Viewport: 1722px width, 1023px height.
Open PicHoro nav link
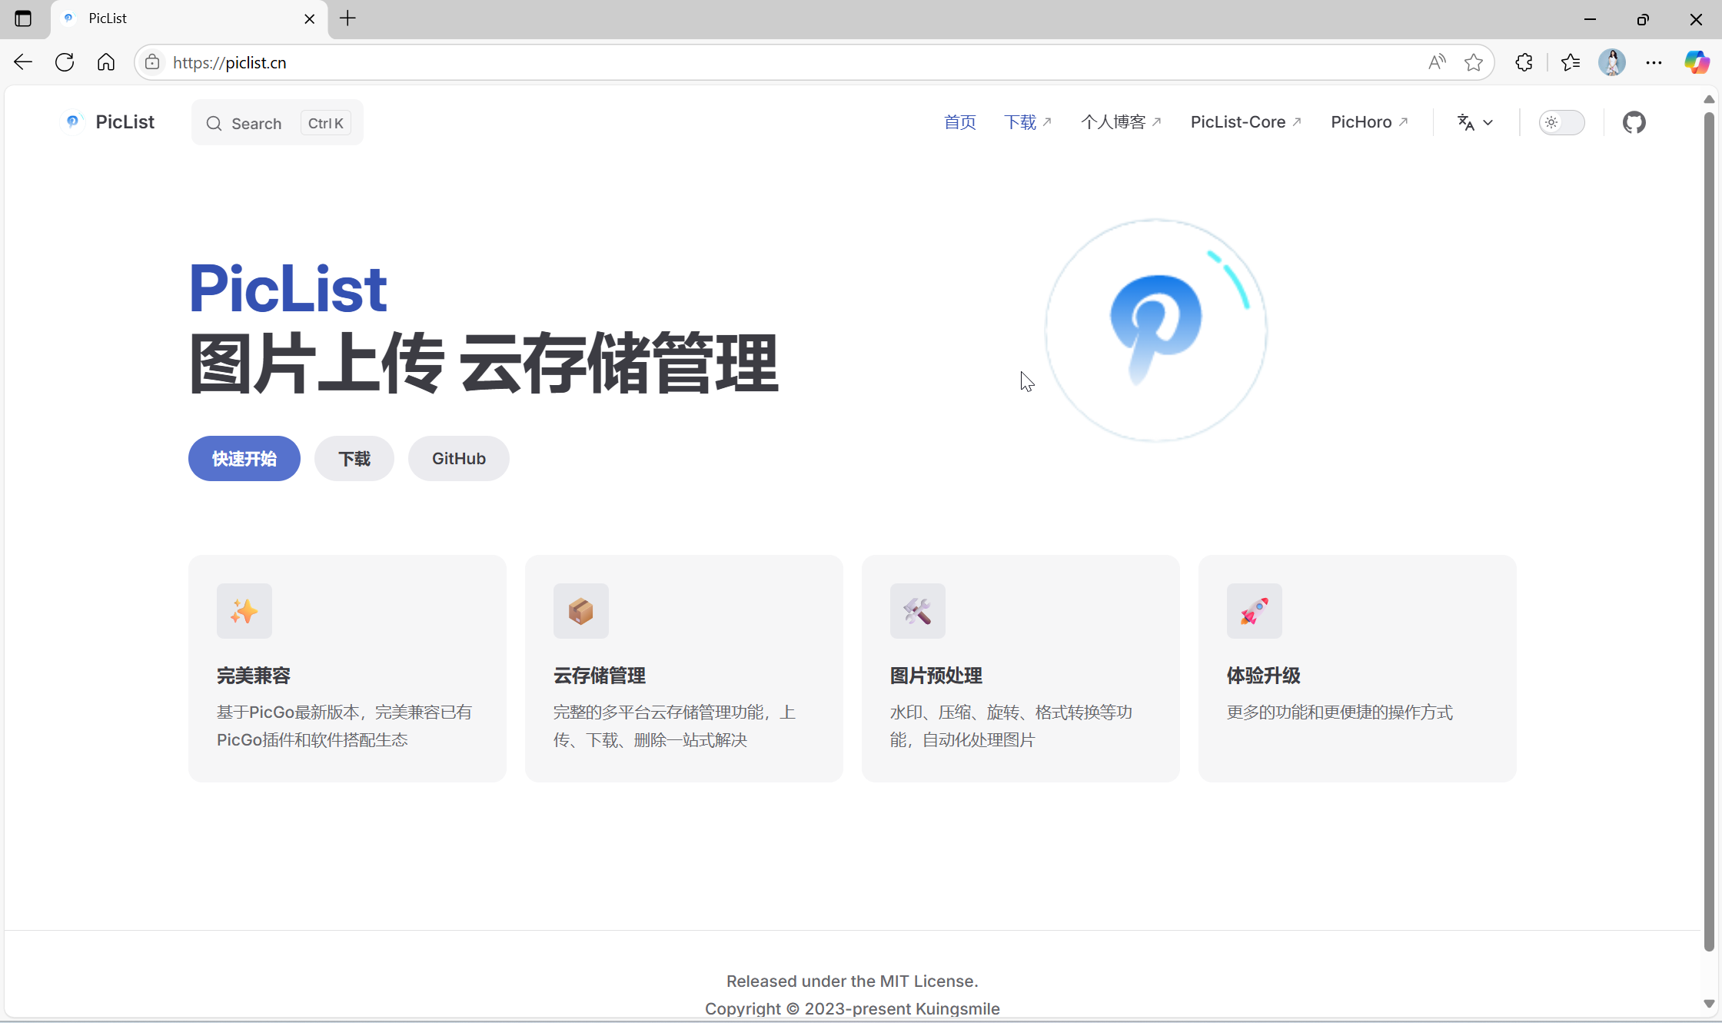(x=1369, y=122)
